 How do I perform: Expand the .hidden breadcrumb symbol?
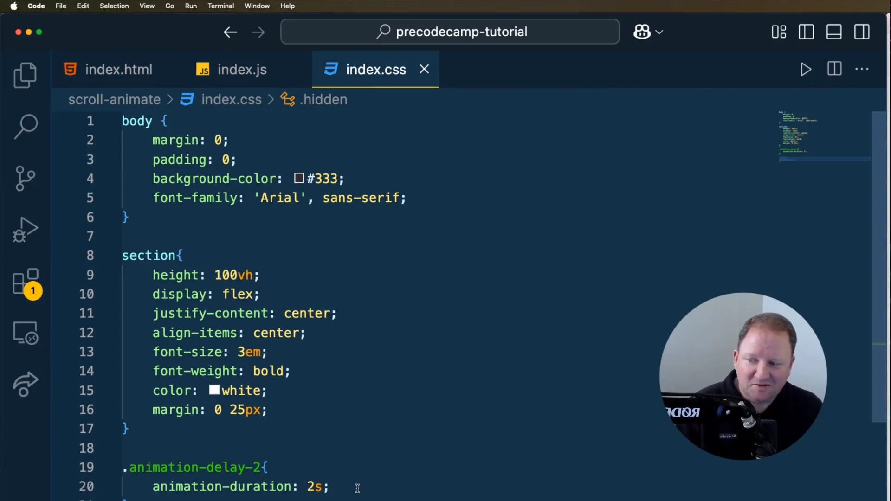pos(323,99)
